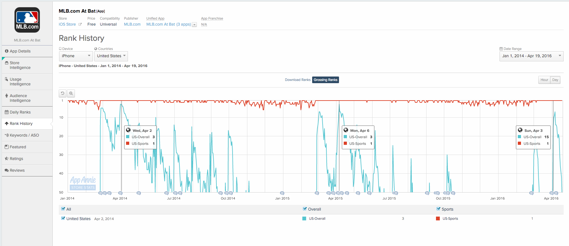Screen dimensions: 569x246
Task: Open Keywords / ASO page
Action: 27,135
